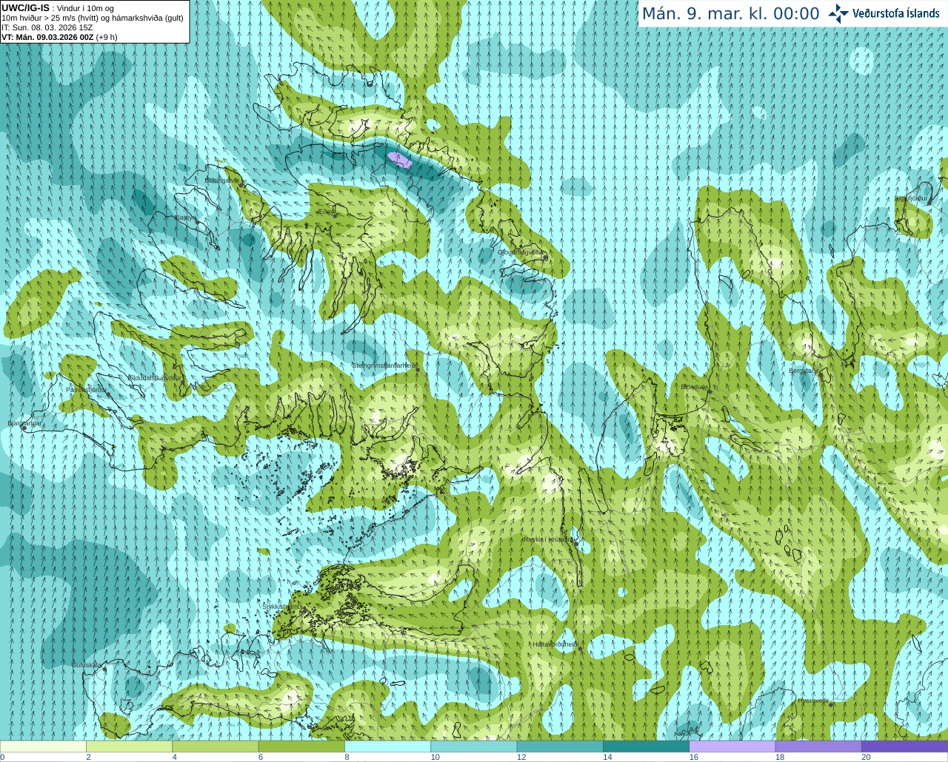This screenshot has height=762, width=948.
Task: Click the Gjögurflugvöllur station label
Action: [520, 252]
